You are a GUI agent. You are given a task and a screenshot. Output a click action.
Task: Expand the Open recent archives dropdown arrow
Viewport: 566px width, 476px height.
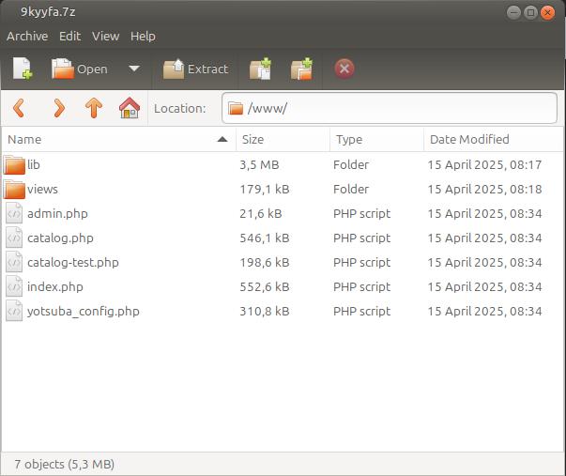133,69
